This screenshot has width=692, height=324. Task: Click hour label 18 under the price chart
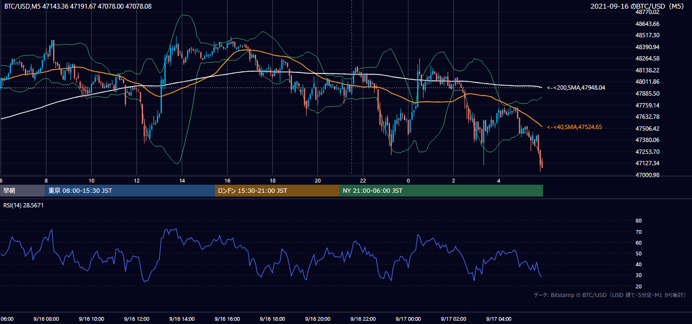click(272, 180)
